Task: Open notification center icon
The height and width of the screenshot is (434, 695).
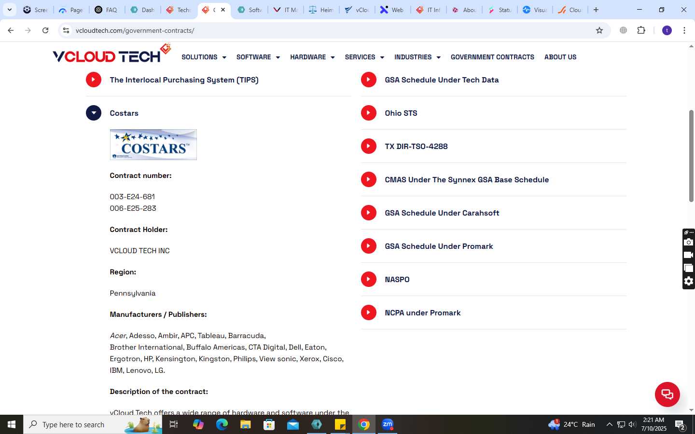Action: coord(680,425)
